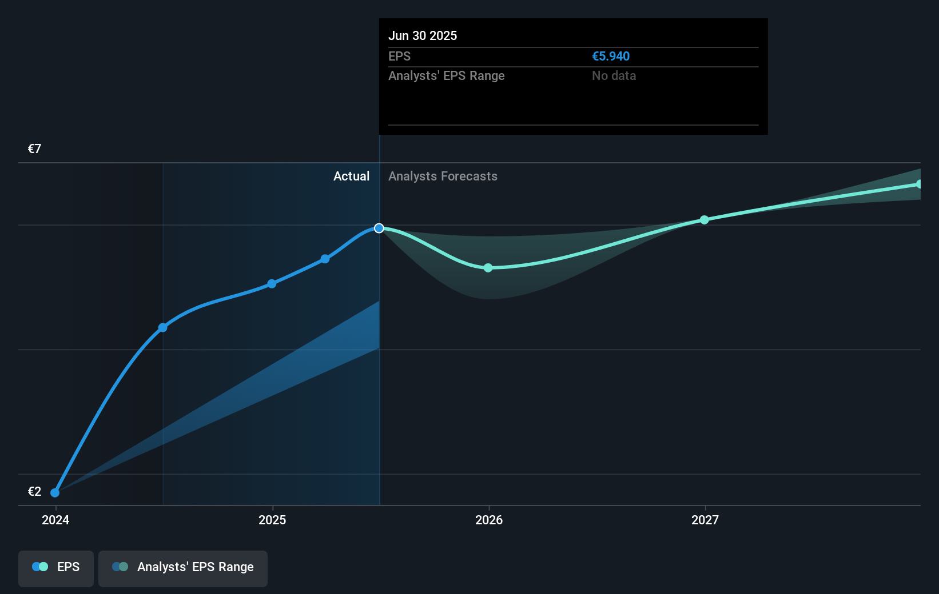Click the 2026 x-axis label

(x=489, y=520)
